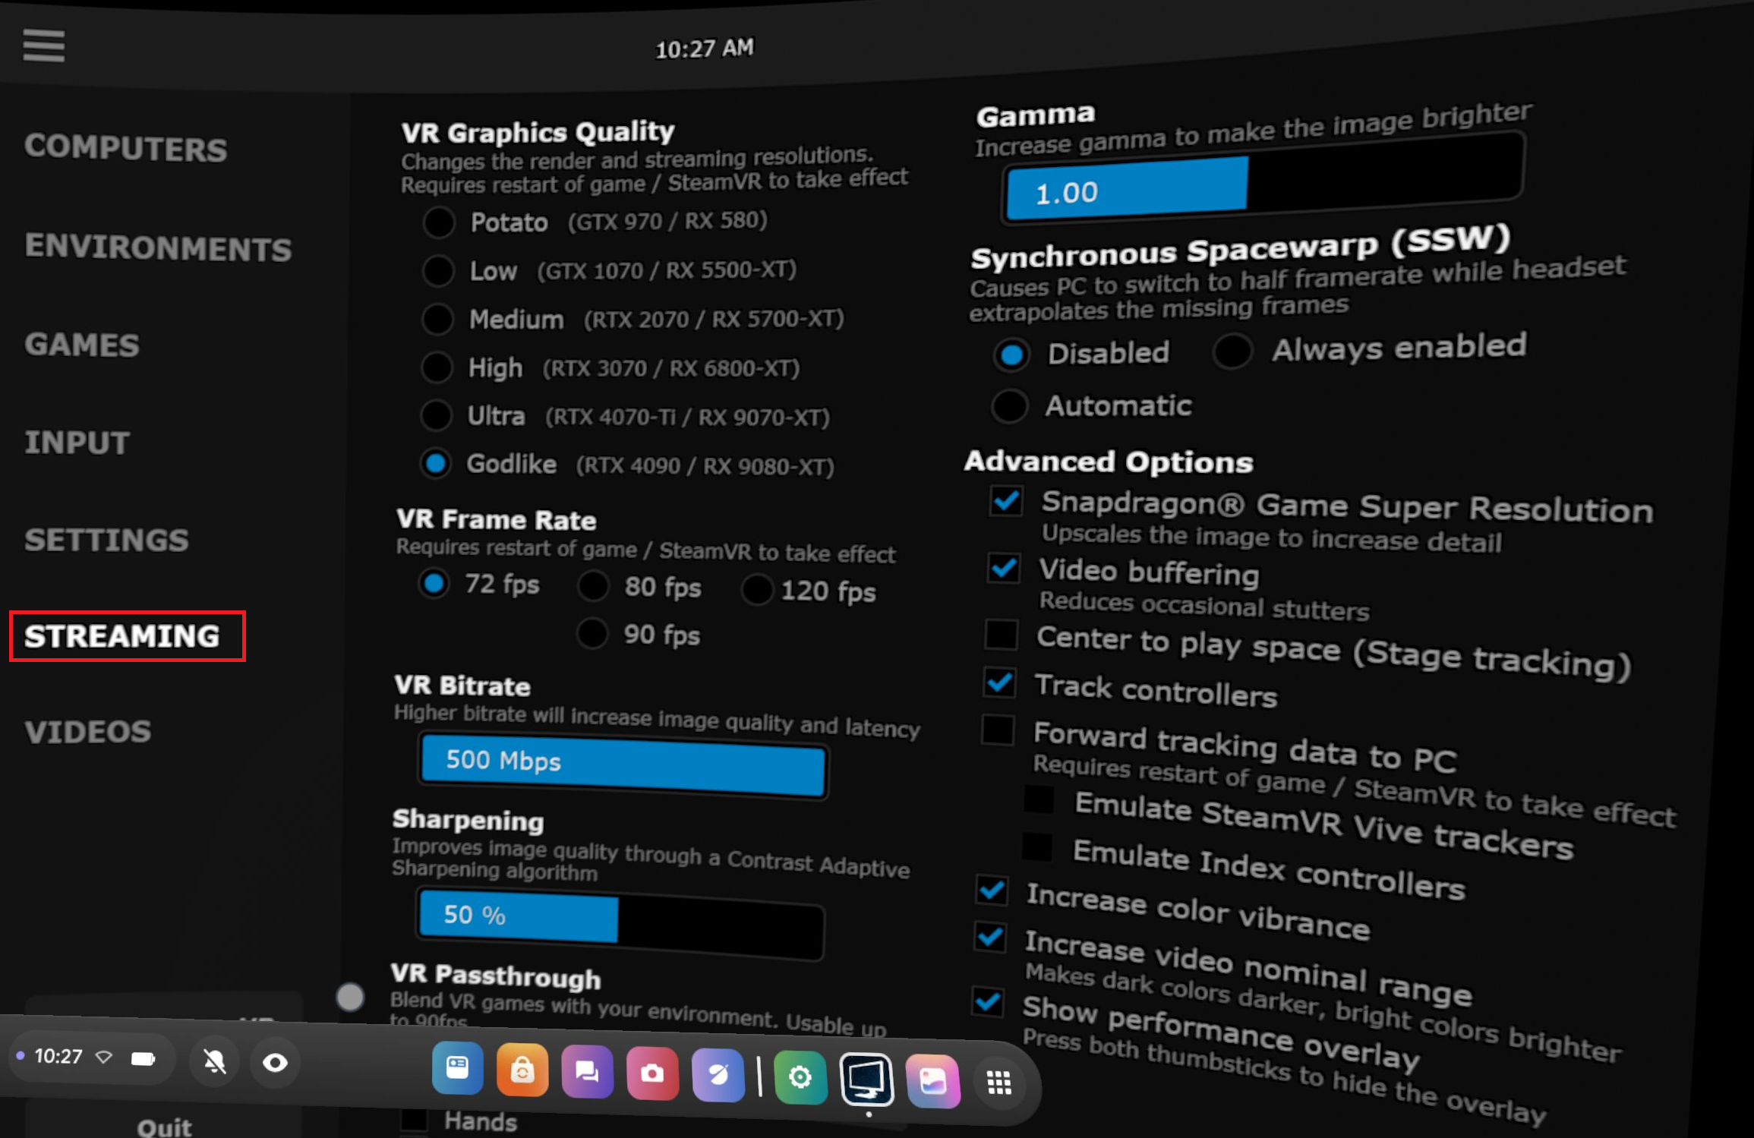The image size is (1754, 1138).
Task: Click the muted notifications bell icon
Action: tap(215, 1061)
